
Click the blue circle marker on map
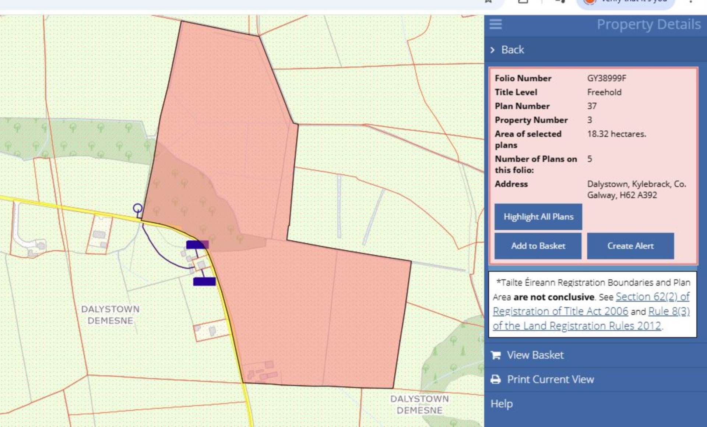coord(137,208)
